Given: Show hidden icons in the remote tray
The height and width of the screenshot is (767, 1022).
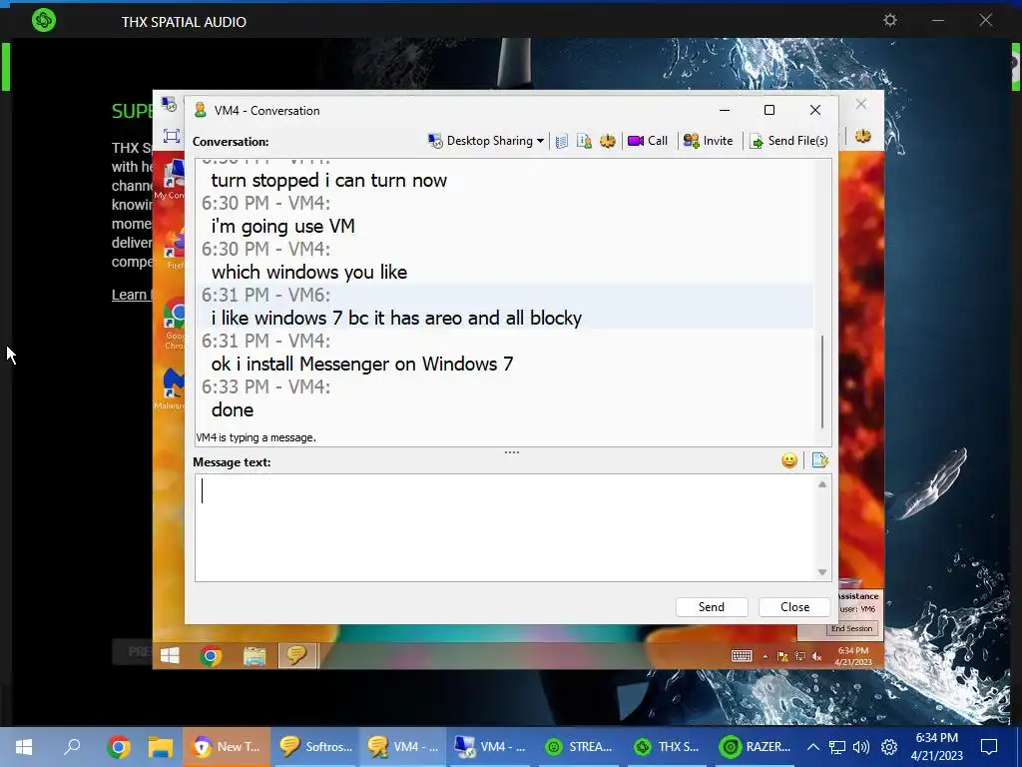Looking at the screenshot, I should (x=766, y=657).
